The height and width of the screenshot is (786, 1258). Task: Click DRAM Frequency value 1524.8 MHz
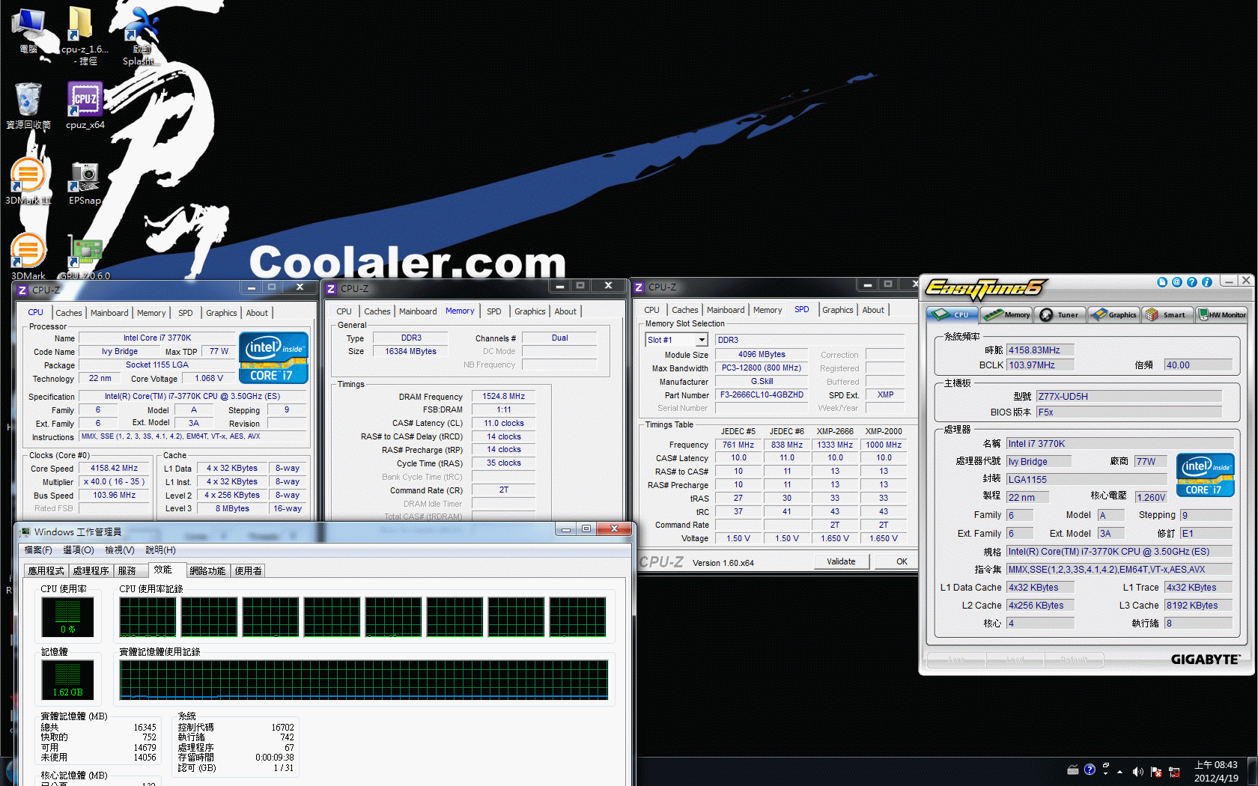click(x=503, y=397)
